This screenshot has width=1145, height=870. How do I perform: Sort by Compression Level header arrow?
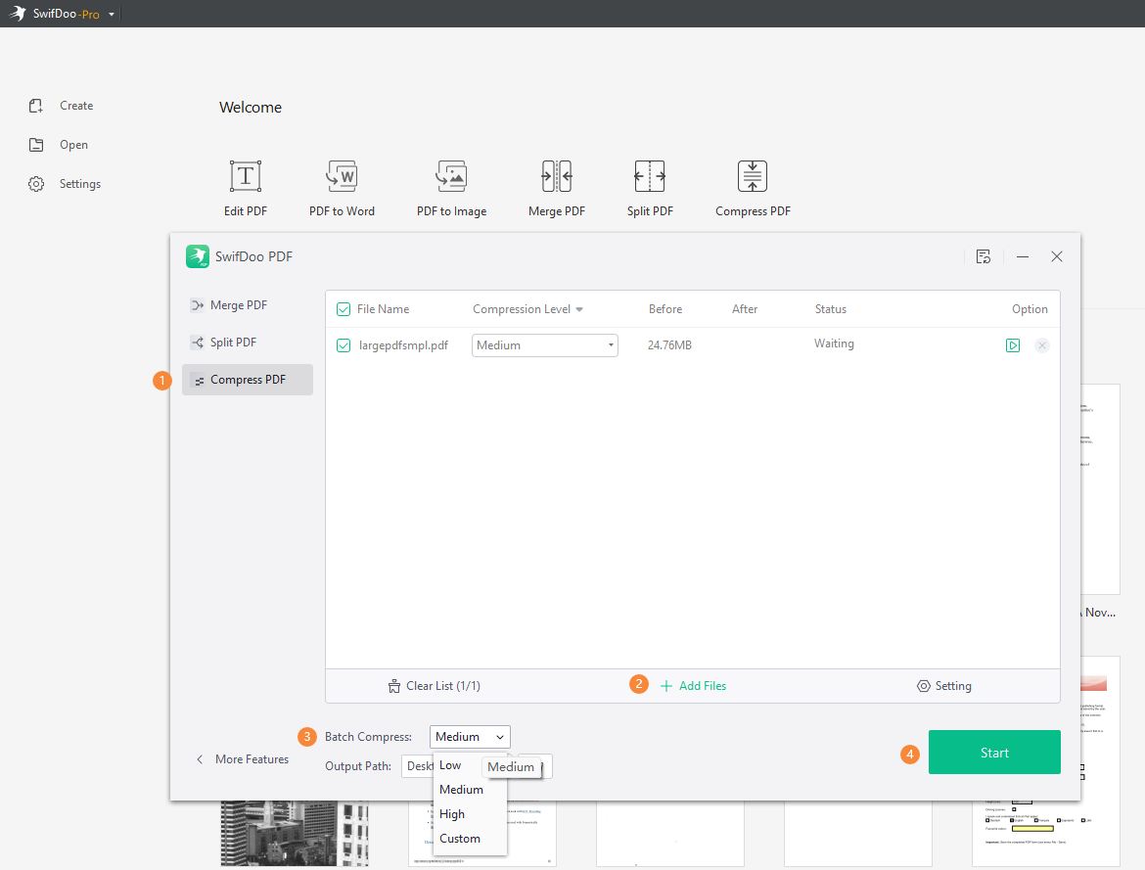[x=579, y=309]
